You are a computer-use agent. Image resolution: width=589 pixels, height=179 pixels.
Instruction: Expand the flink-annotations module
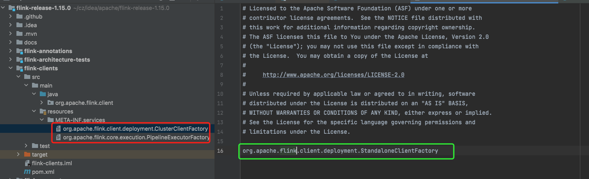[x=11, y=51]
